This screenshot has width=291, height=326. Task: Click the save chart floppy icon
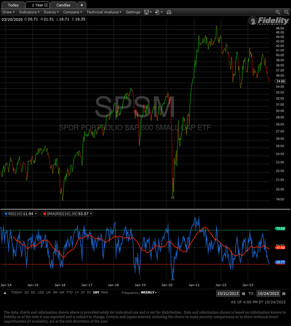point(146,12)
